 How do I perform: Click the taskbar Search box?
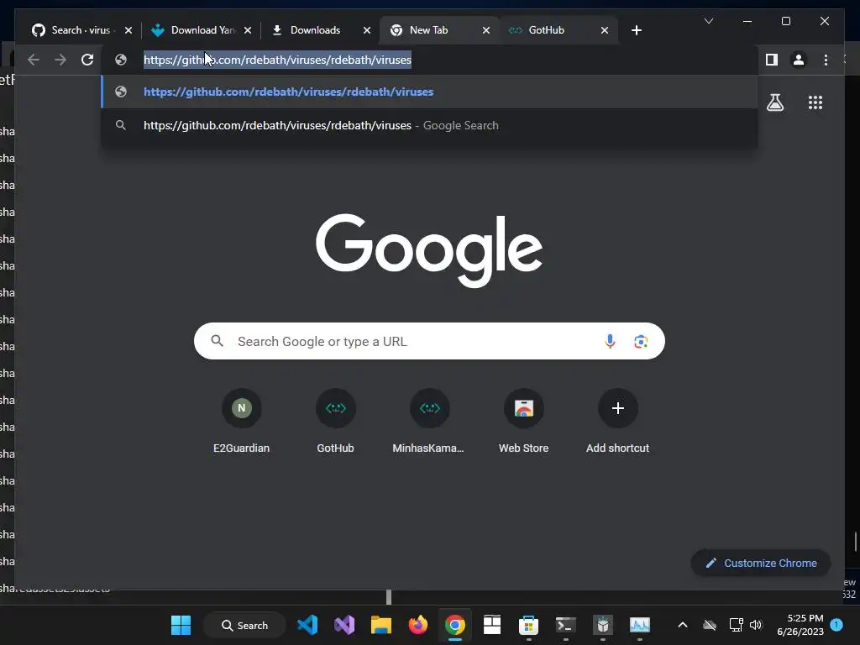pos(244,625)
